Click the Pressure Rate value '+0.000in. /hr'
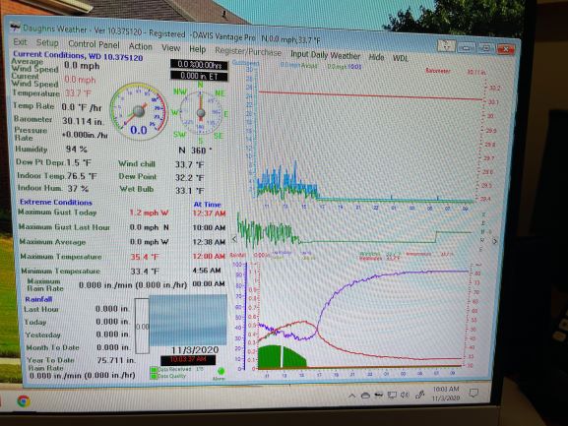Screen dimensions: 568x426 (x=85, y=135)
